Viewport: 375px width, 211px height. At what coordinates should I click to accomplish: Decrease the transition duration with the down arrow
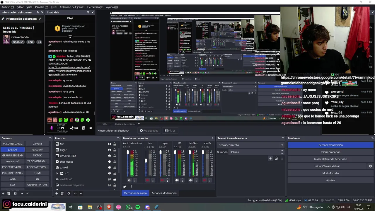point(282,154)
